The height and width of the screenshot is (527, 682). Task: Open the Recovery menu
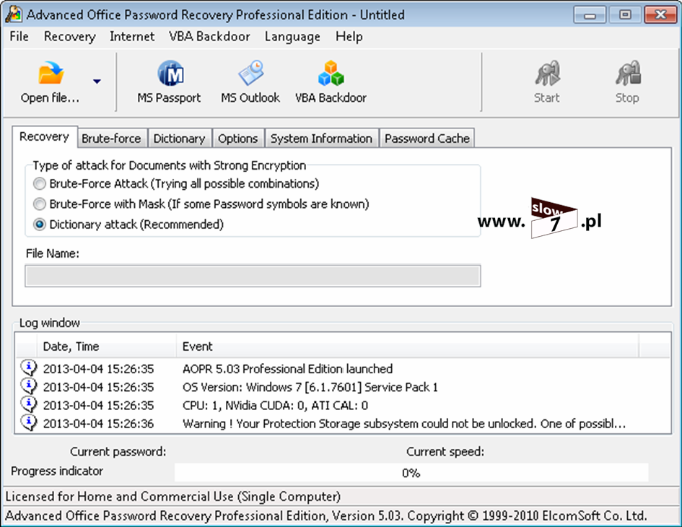coord(69,37)
